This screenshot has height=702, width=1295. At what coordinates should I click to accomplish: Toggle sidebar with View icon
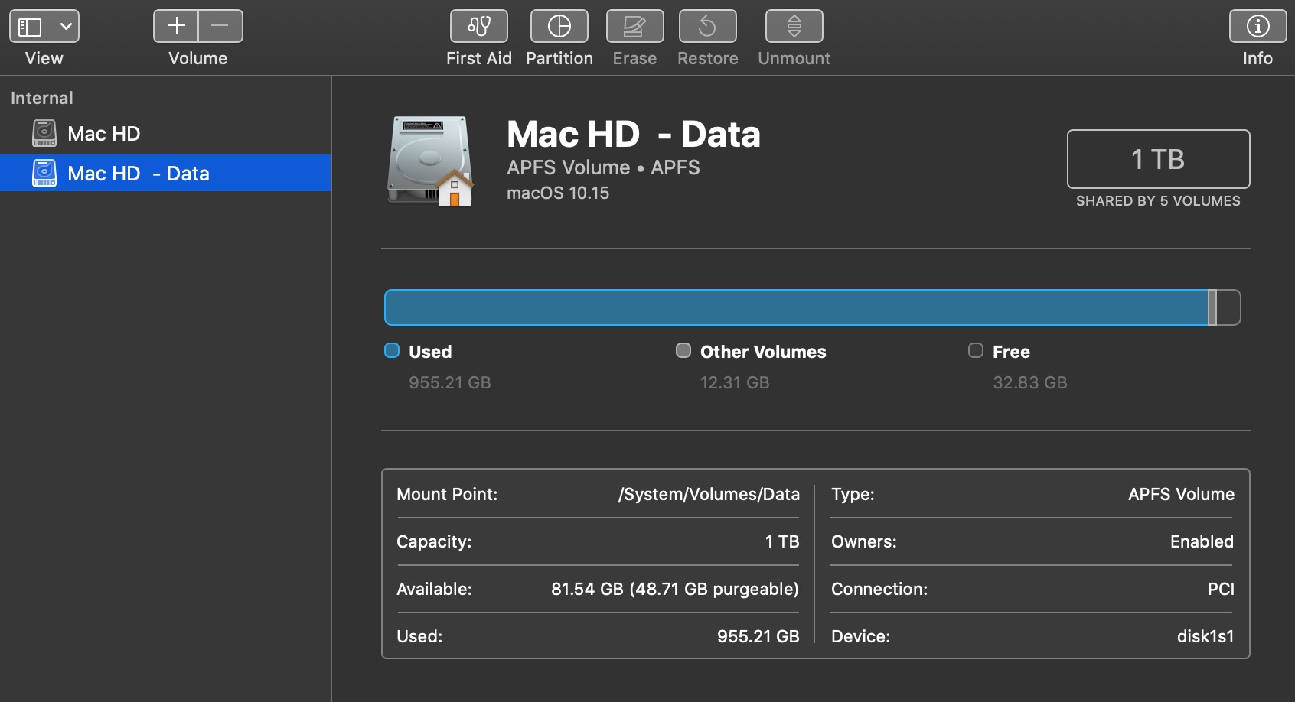31,27
